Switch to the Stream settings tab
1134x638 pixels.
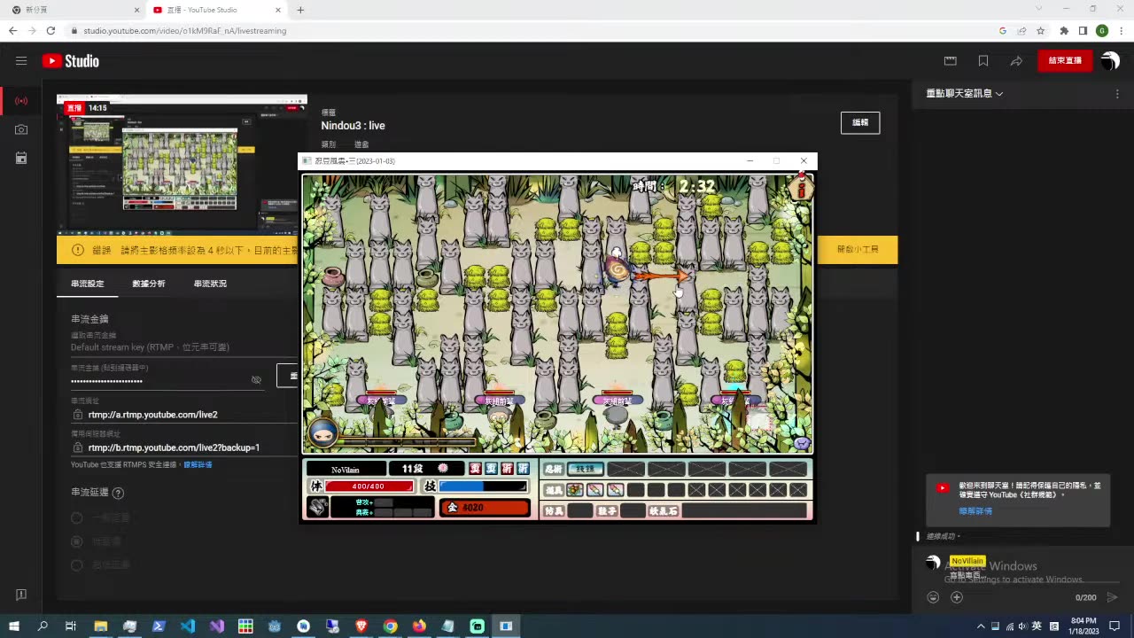(x=88, y=284)
